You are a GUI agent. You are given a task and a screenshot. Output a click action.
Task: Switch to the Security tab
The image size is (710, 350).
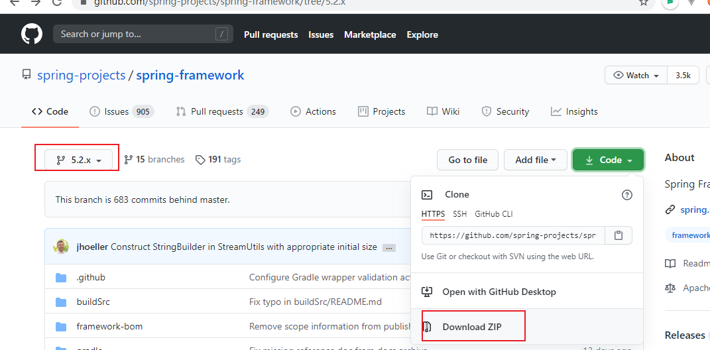pyautogui.click(x=505, y=111)
